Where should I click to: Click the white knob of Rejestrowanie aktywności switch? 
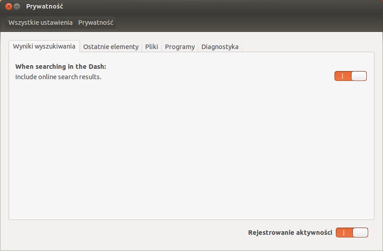click(360, 233)
